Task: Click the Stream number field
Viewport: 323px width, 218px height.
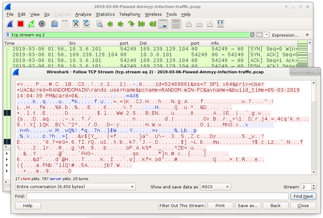Action: [306, 187]
